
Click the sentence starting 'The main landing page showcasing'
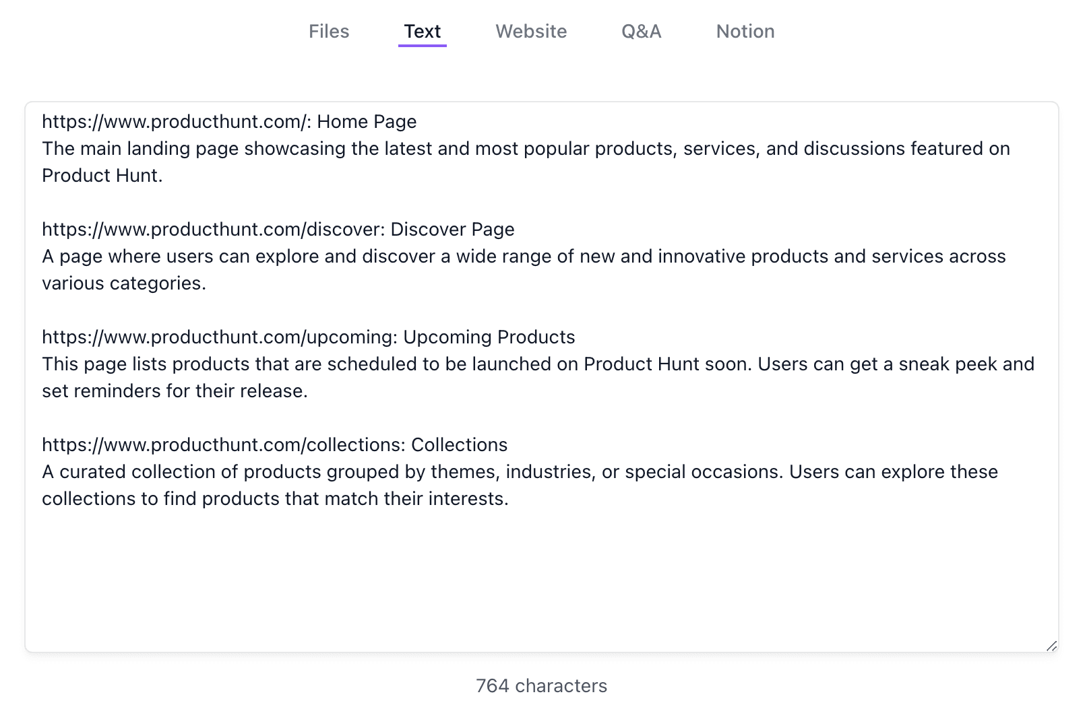coord(526,162)
